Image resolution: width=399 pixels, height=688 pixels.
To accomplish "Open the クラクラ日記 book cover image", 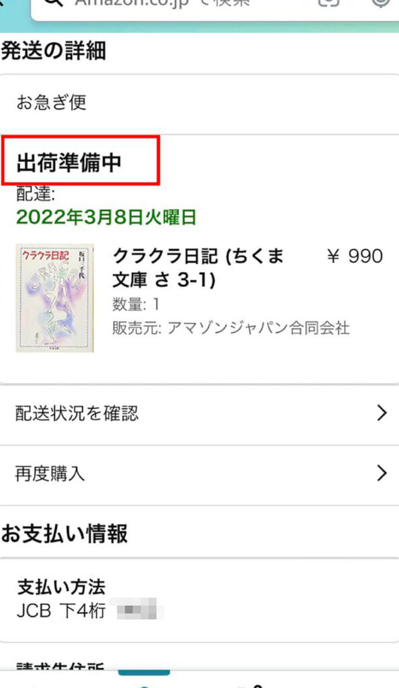I will [x=55, y=298].
